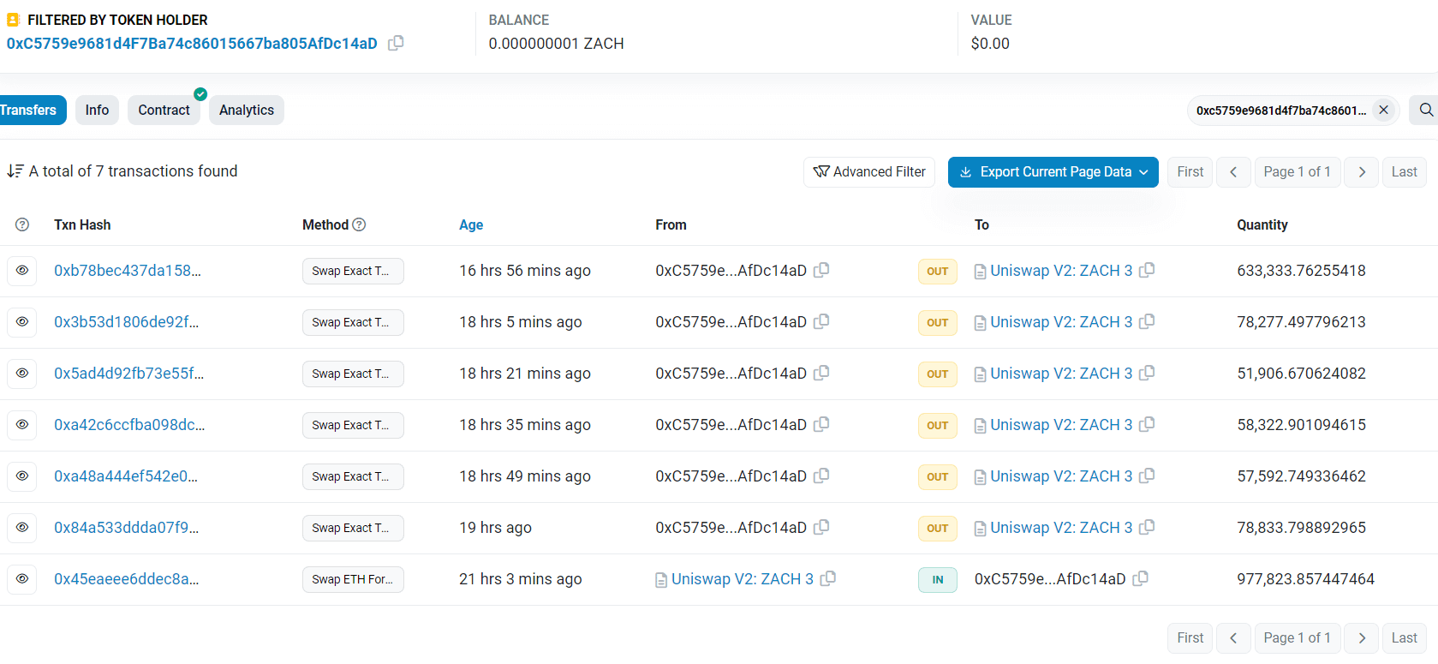Click Page 1 of 1 indicator at top
The width and height of the screenshot is (1438, 664).
(1297, 172)
